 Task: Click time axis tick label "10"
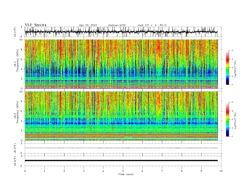[x=221, y=171]
